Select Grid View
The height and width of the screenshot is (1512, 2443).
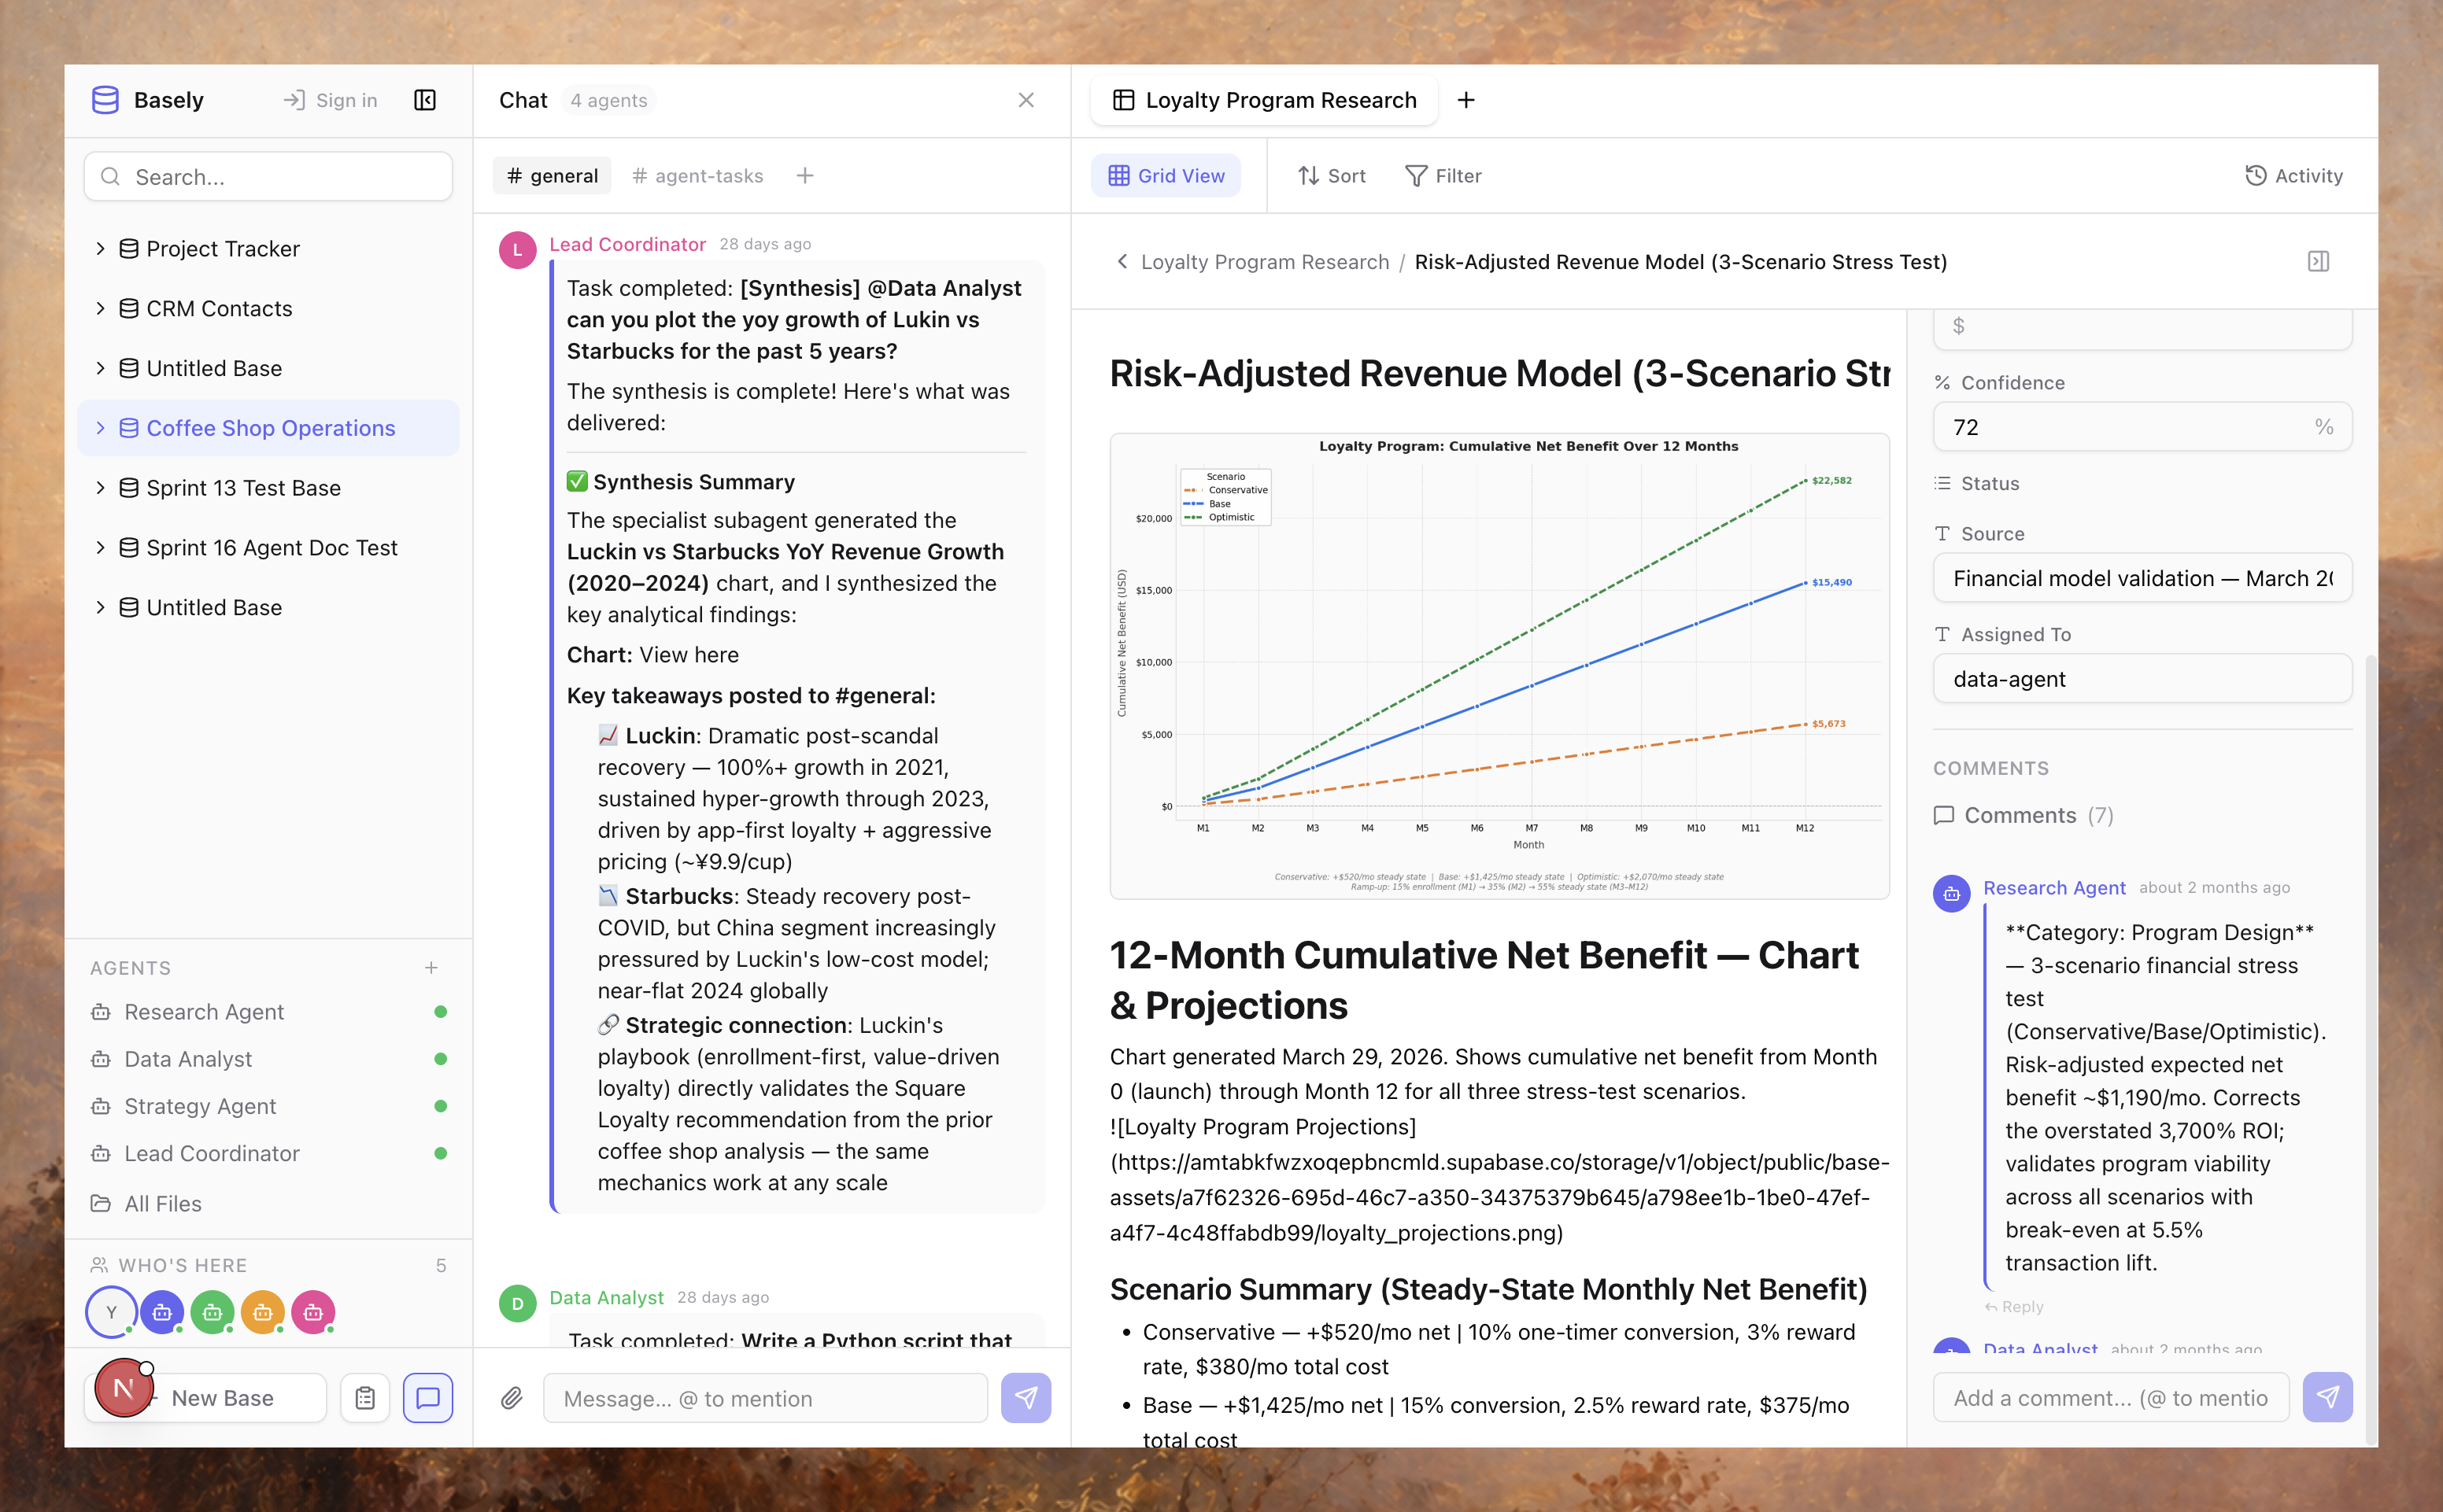(x=1166, y=176)
